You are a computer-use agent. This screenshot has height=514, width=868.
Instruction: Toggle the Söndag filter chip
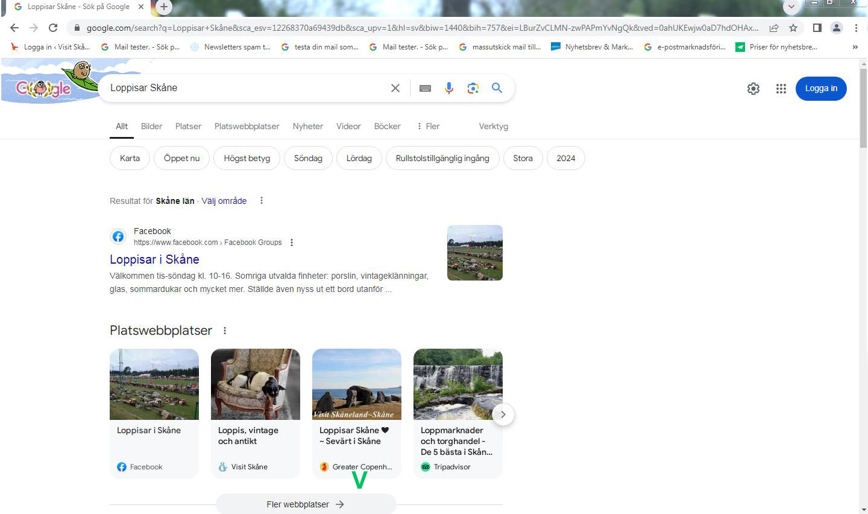tap(308, 158)
